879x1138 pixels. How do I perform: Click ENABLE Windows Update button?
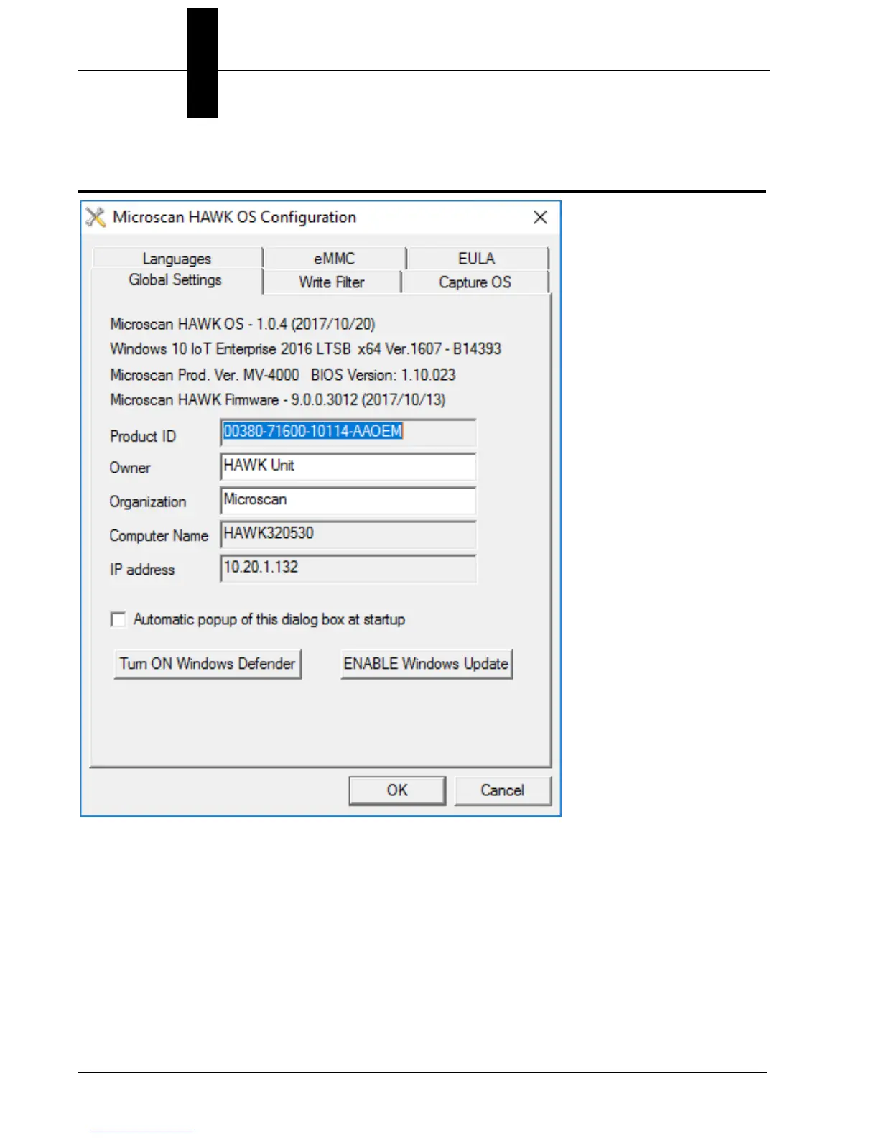point(427,664)
